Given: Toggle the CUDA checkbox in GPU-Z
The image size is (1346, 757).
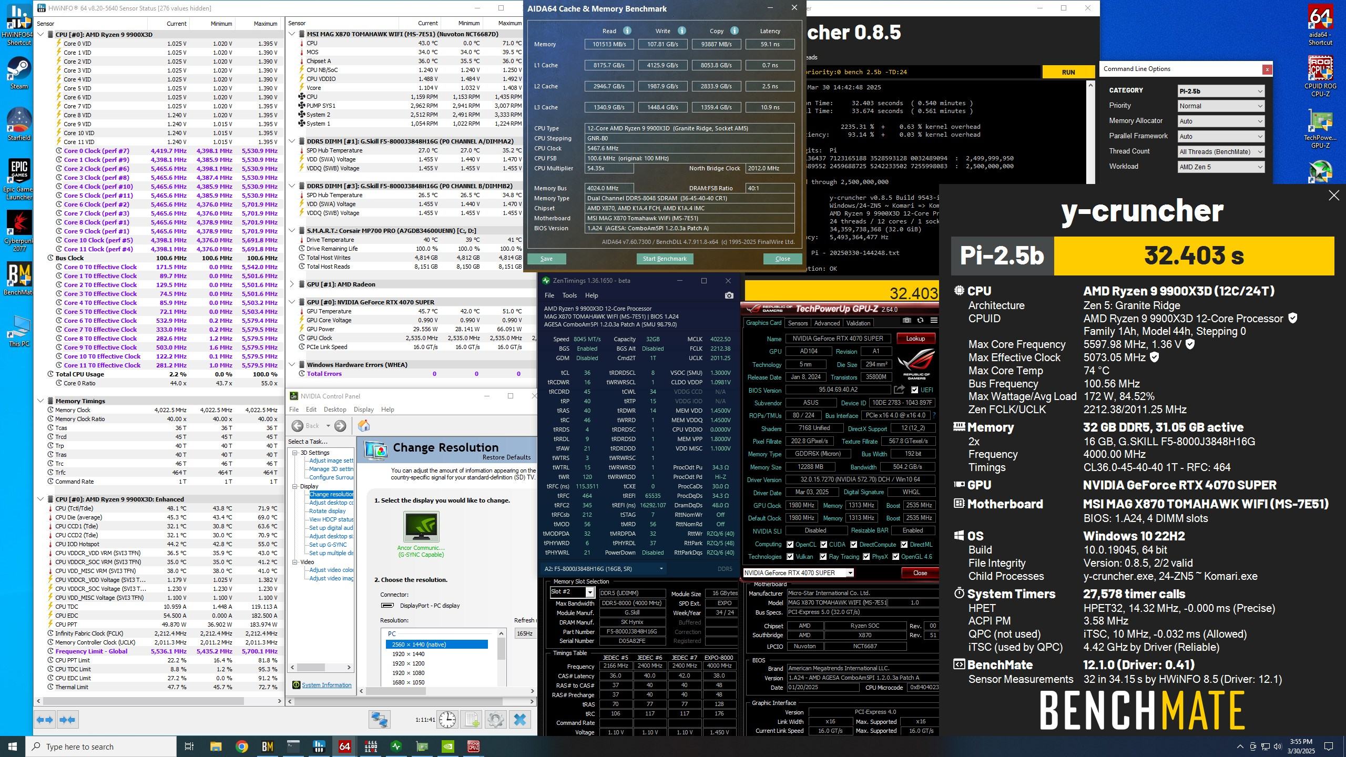Looking at the screenshot, I should coord(823,545).
